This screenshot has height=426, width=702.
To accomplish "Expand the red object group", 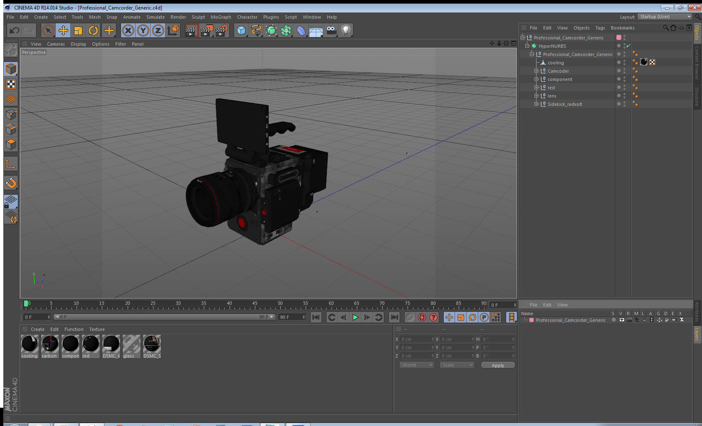I will pos(536,87).
